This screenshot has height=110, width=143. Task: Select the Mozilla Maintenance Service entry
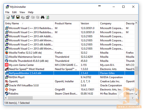[25, 57]
